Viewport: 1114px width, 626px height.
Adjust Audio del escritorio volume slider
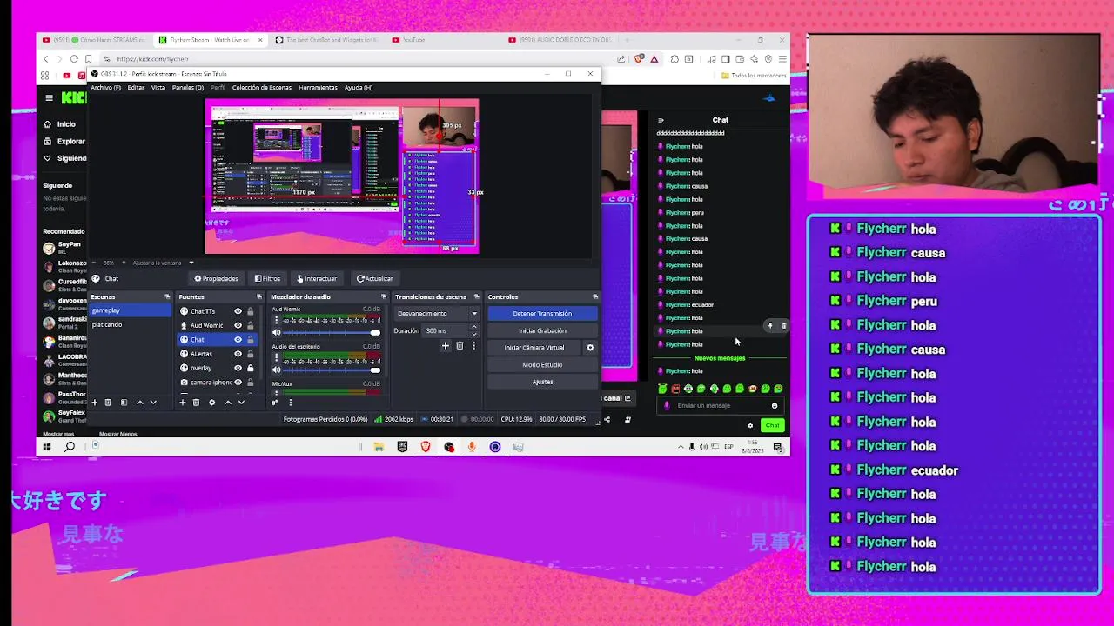(332, 370)
